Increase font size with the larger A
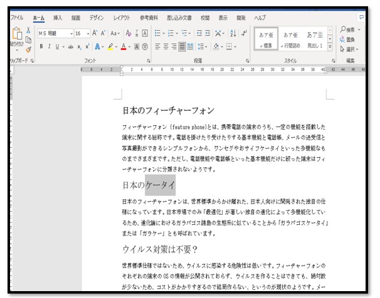Image resolution: width=380 pixels, height=298 pixels. [95, 33]
